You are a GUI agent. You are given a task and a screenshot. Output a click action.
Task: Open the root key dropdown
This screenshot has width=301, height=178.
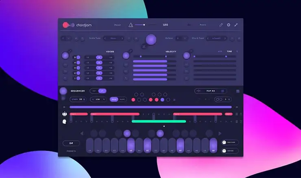66,38
